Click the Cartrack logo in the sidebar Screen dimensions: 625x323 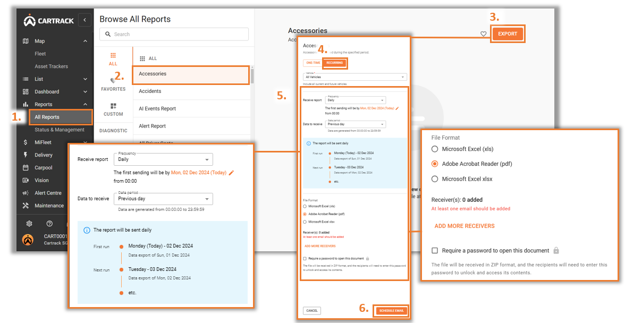49,20
